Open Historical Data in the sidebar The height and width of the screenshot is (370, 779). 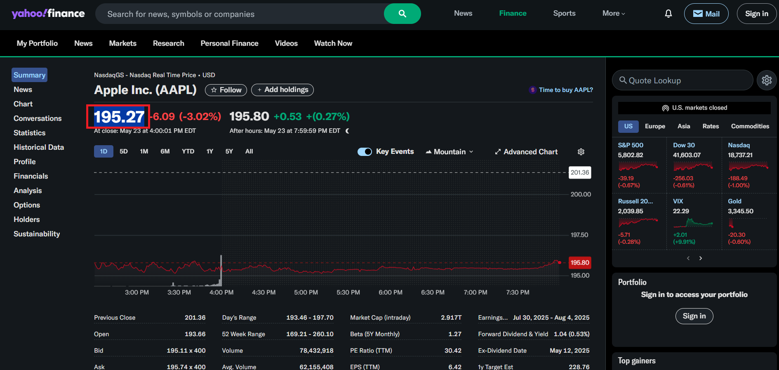(x=39, y=147)
